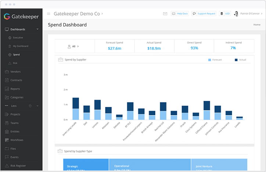Click the Files folder icon
The width and height of the screenshot is (266, 172).
click(7, 148)
